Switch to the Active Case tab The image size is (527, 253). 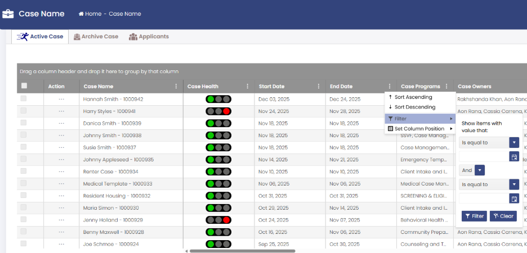coord(40,37)
